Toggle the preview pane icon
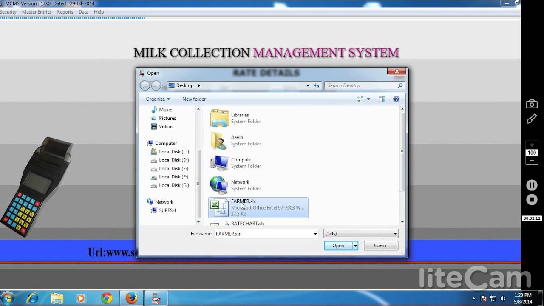544x306 pixels. point(382,99)
